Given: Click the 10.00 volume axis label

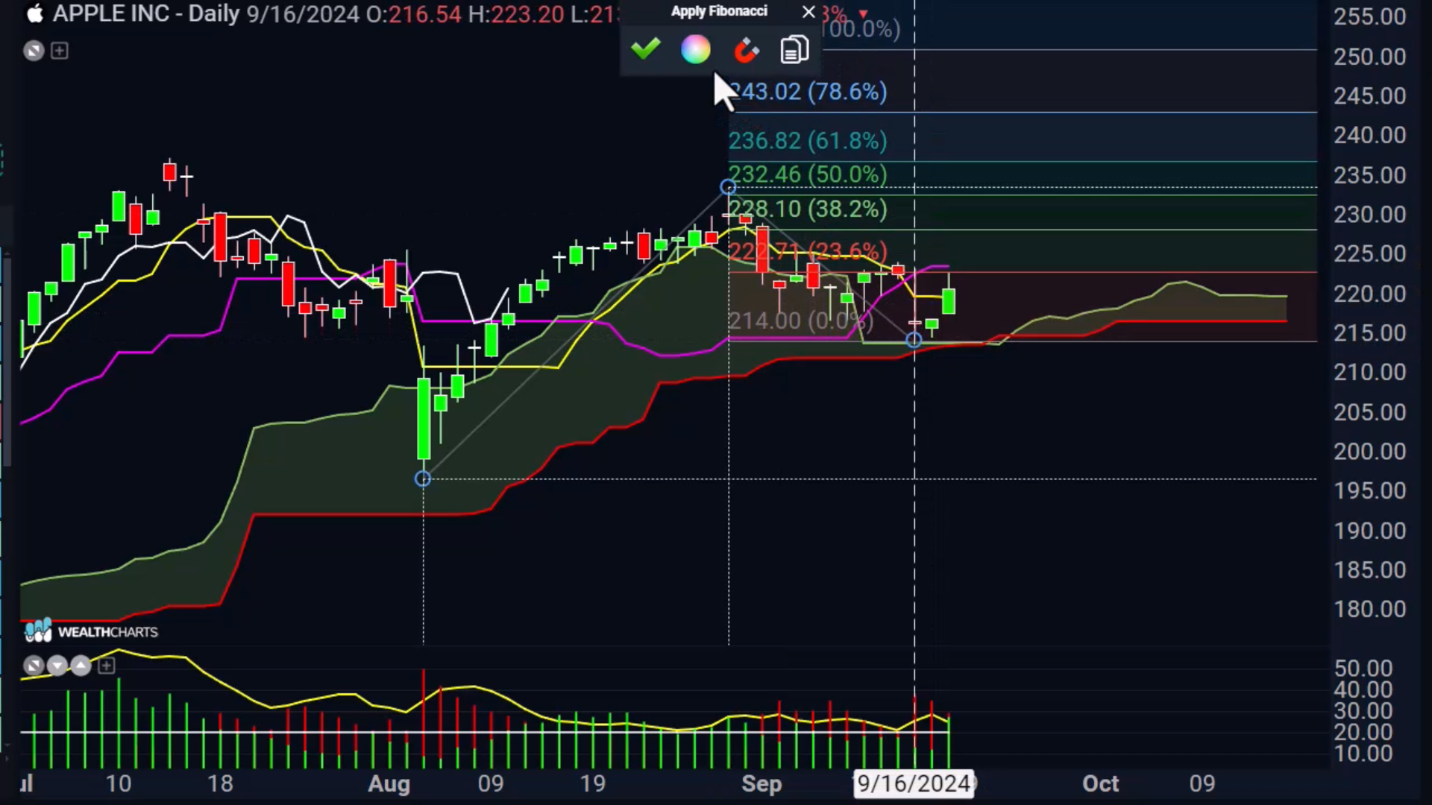Looking at the screenshot, I should [1363, 754].
